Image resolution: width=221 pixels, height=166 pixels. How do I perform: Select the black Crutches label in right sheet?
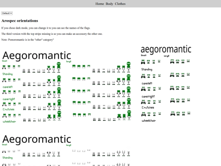point(148,107)
